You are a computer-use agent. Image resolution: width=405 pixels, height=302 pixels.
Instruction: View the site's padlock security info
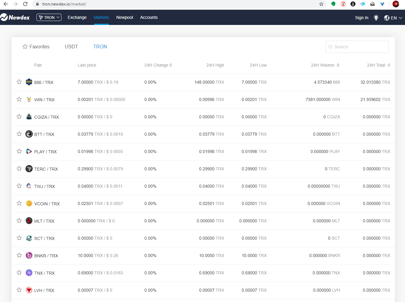coord(37,4)
